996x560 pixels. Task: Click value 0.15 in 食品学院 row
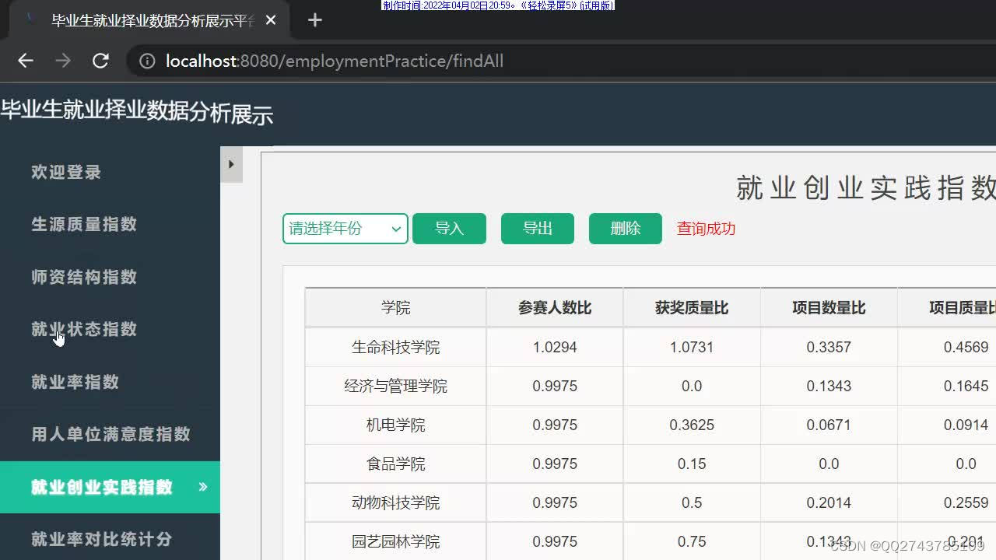coord(692,464)
